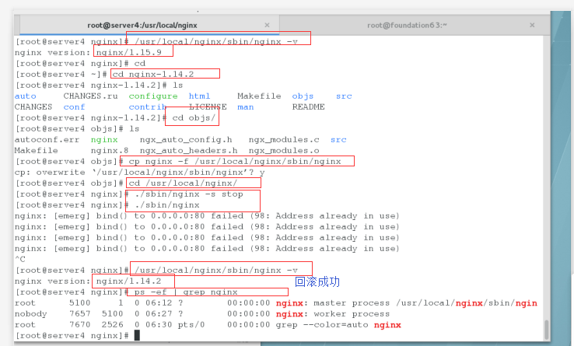Click the 'ngx_modules.o' file name
The width and height of the screenshot is (574, 346).
pyautogui.click(x=284, y=151)
